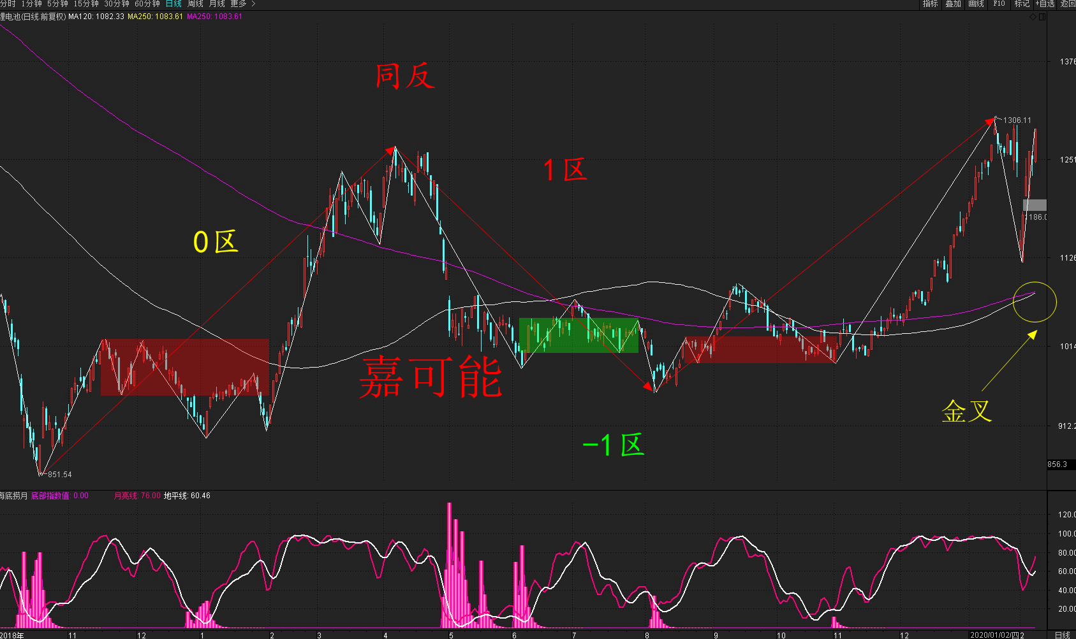Click the 1306.11 high price label
Viewport: 1076px width, 639px height.
pyautogui.click(x=1017, y=120)
